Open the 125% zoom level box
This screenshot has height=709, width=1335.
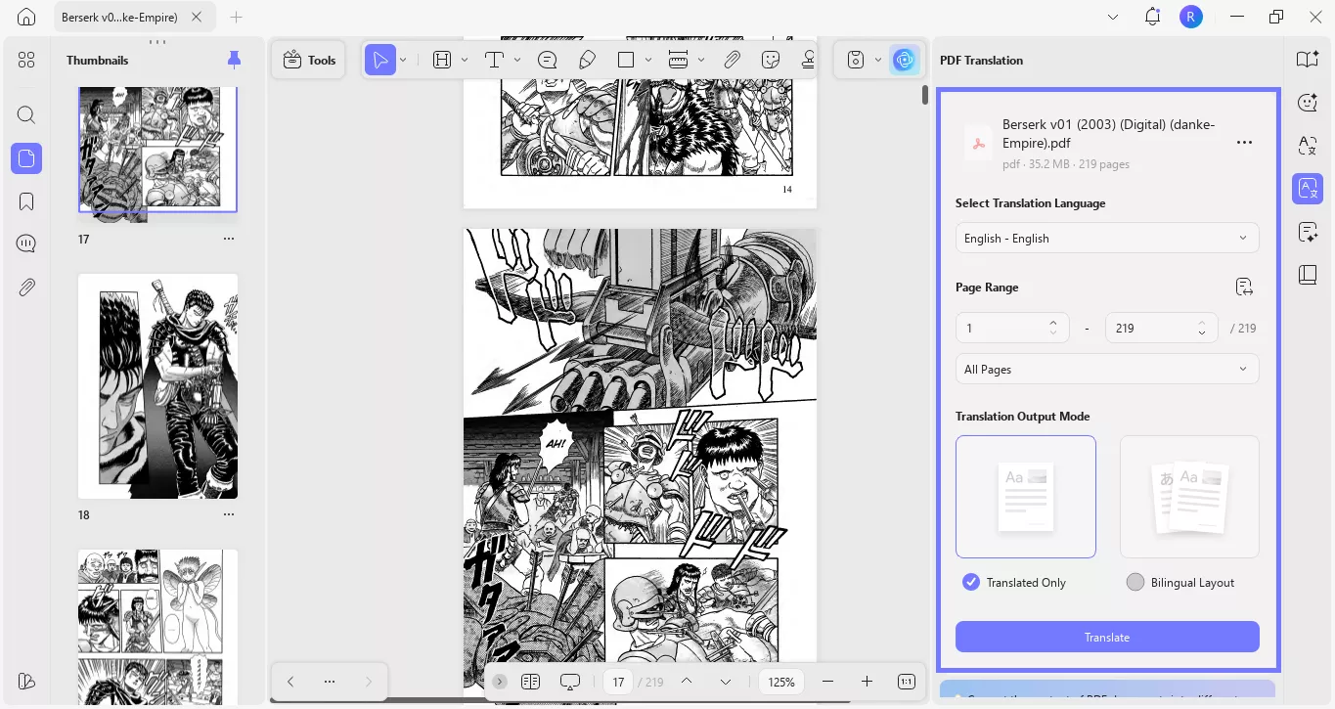click(x=781, y=682)
